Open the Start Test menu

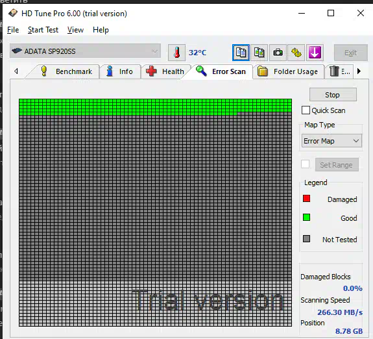coord(43,30)
